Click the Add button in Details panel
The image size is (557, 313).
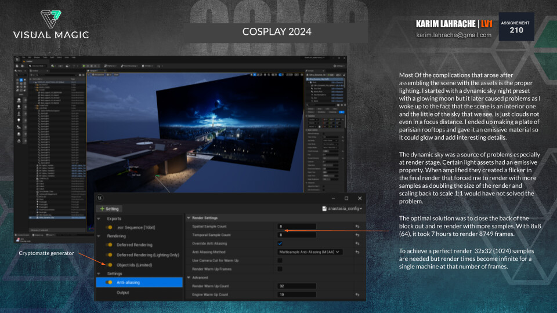331,75
